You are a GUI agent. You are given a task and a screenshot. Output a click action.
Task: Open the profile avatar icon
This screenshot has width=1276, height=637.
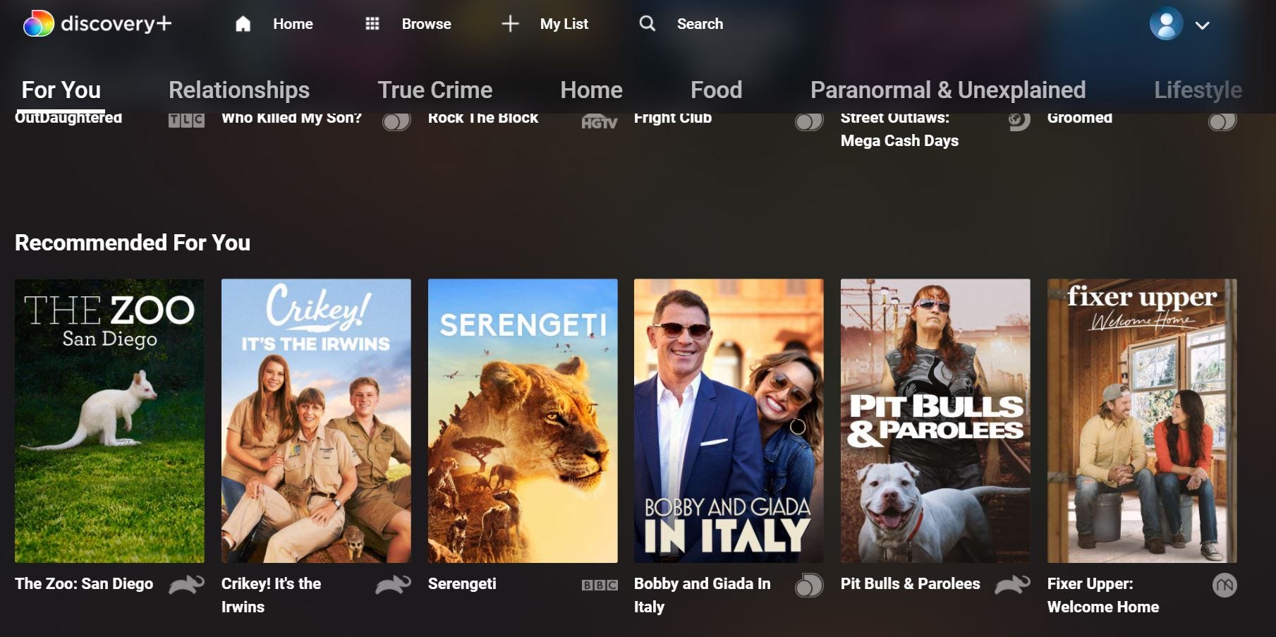pyautogui.click(x=1166, y=24)
